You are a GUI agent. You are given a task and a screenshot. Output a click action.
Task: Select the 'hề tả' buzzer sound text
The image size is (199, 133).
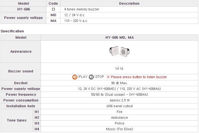pyautogui.click(x=119, y=68)
